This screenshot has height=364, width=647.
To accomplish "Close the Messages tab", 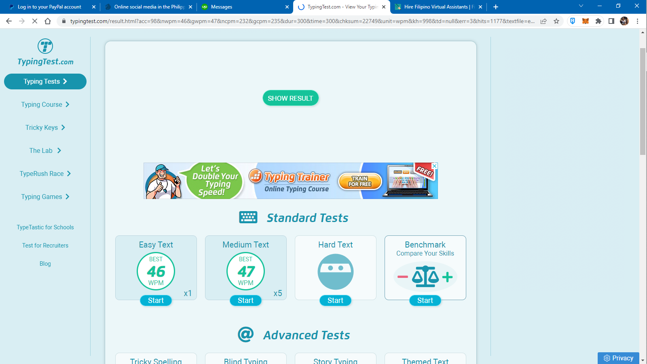I will coord(287,7).
